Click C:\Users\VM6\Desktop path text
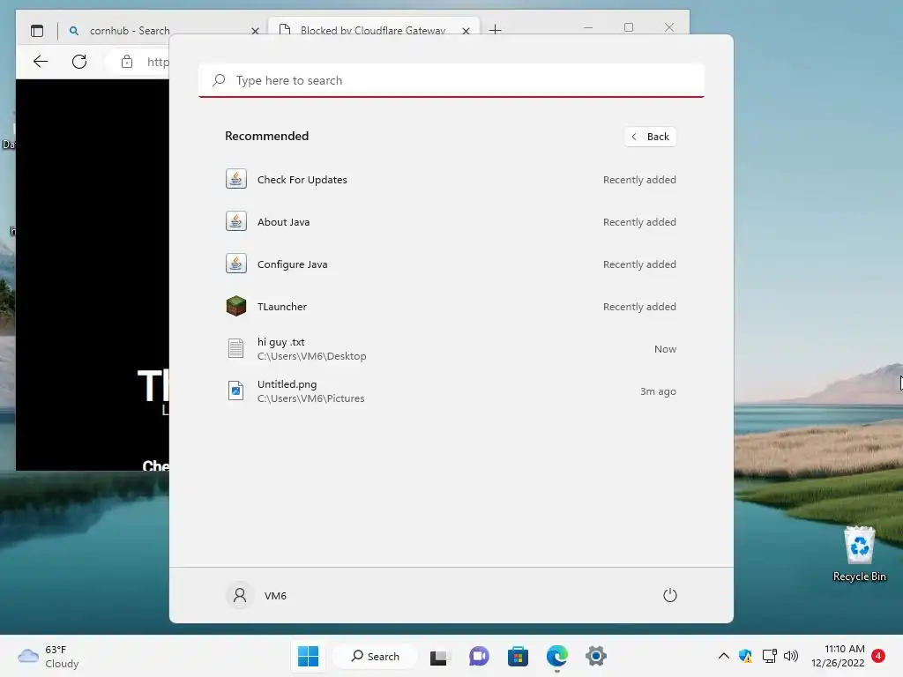The height and width of the screenshot is (677, 903). coord(311,356)
